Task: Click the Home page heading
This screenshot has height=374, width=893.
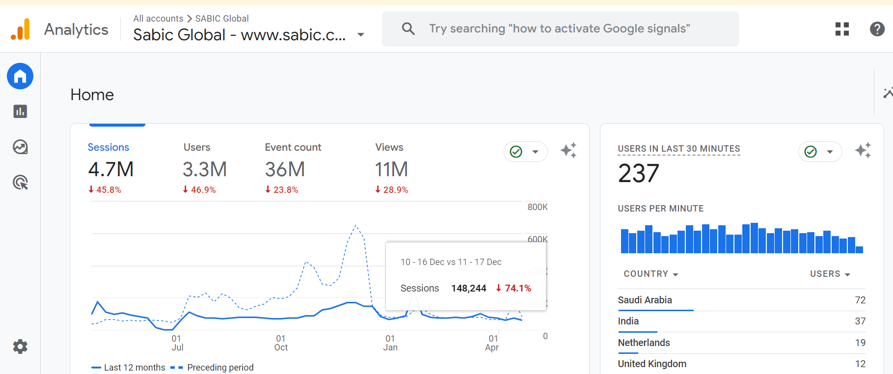Action: point(92,94)
